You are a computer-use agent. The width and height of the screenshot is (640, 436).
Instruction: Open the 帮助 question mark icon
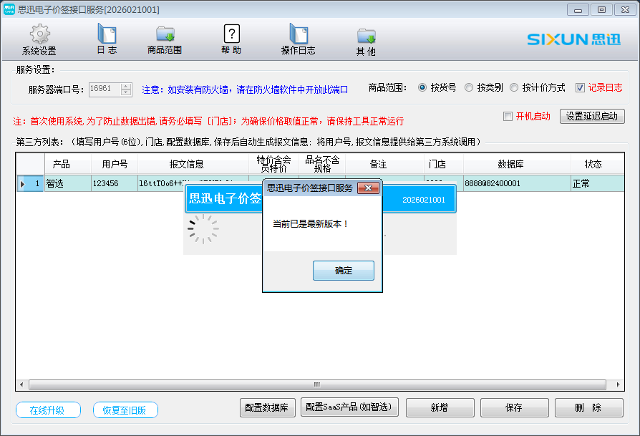click(231, 34)
